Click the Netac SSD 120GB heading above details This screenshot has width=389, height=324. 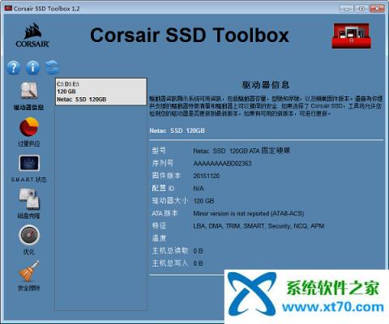tap(177, 130)
